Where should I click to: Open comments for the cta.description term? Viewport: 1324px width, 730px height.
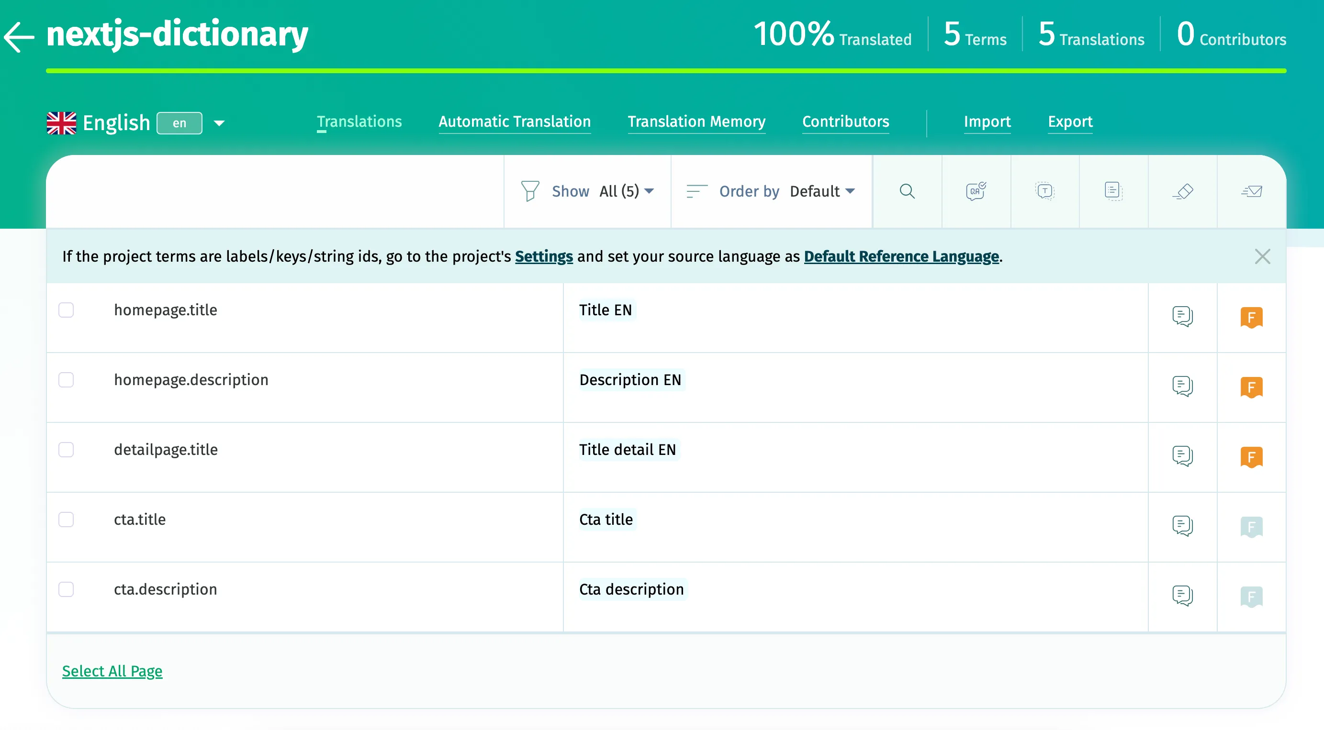[1183, 596]
